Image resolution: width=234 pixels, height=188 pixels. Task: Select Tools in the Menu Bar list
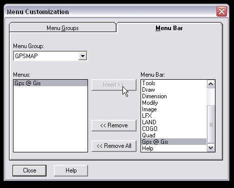pyautogui.click(x=174, y=83)
